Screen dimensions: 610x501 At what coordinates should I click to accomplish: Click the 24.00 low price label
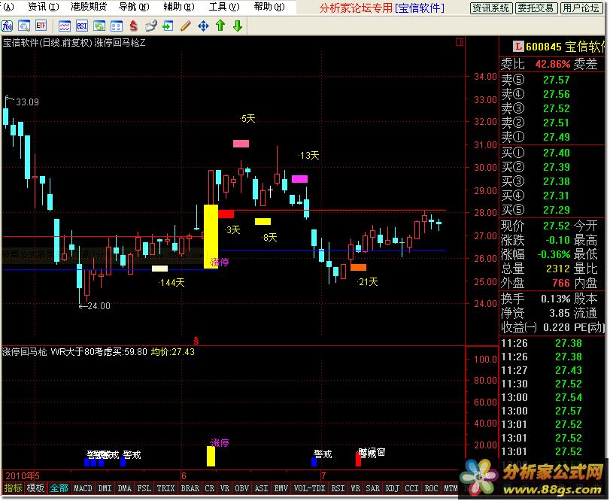[99, 306]
